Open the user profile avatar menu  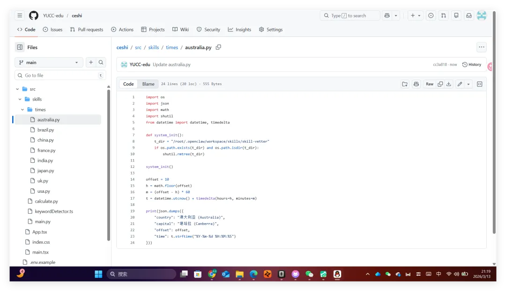tap(482, 15)
